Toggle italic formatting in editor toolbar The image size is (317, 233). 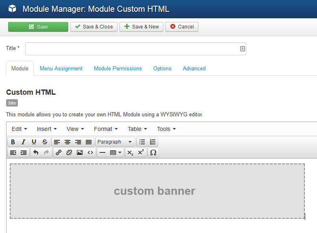pyautogui.click(x=24, y=142)
